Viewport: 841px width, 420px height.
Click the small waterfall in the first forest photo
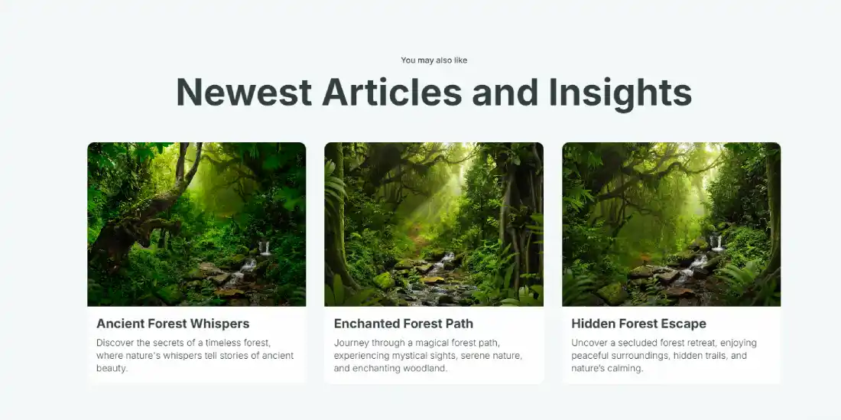point(264,249)
